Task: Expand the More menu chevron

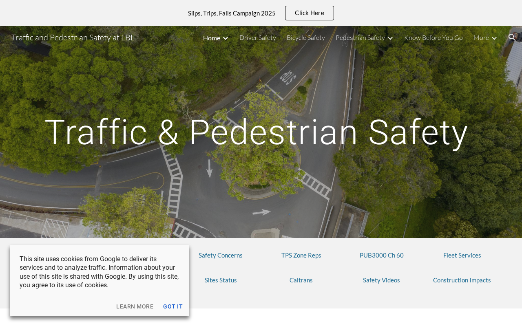Action: 494,38
